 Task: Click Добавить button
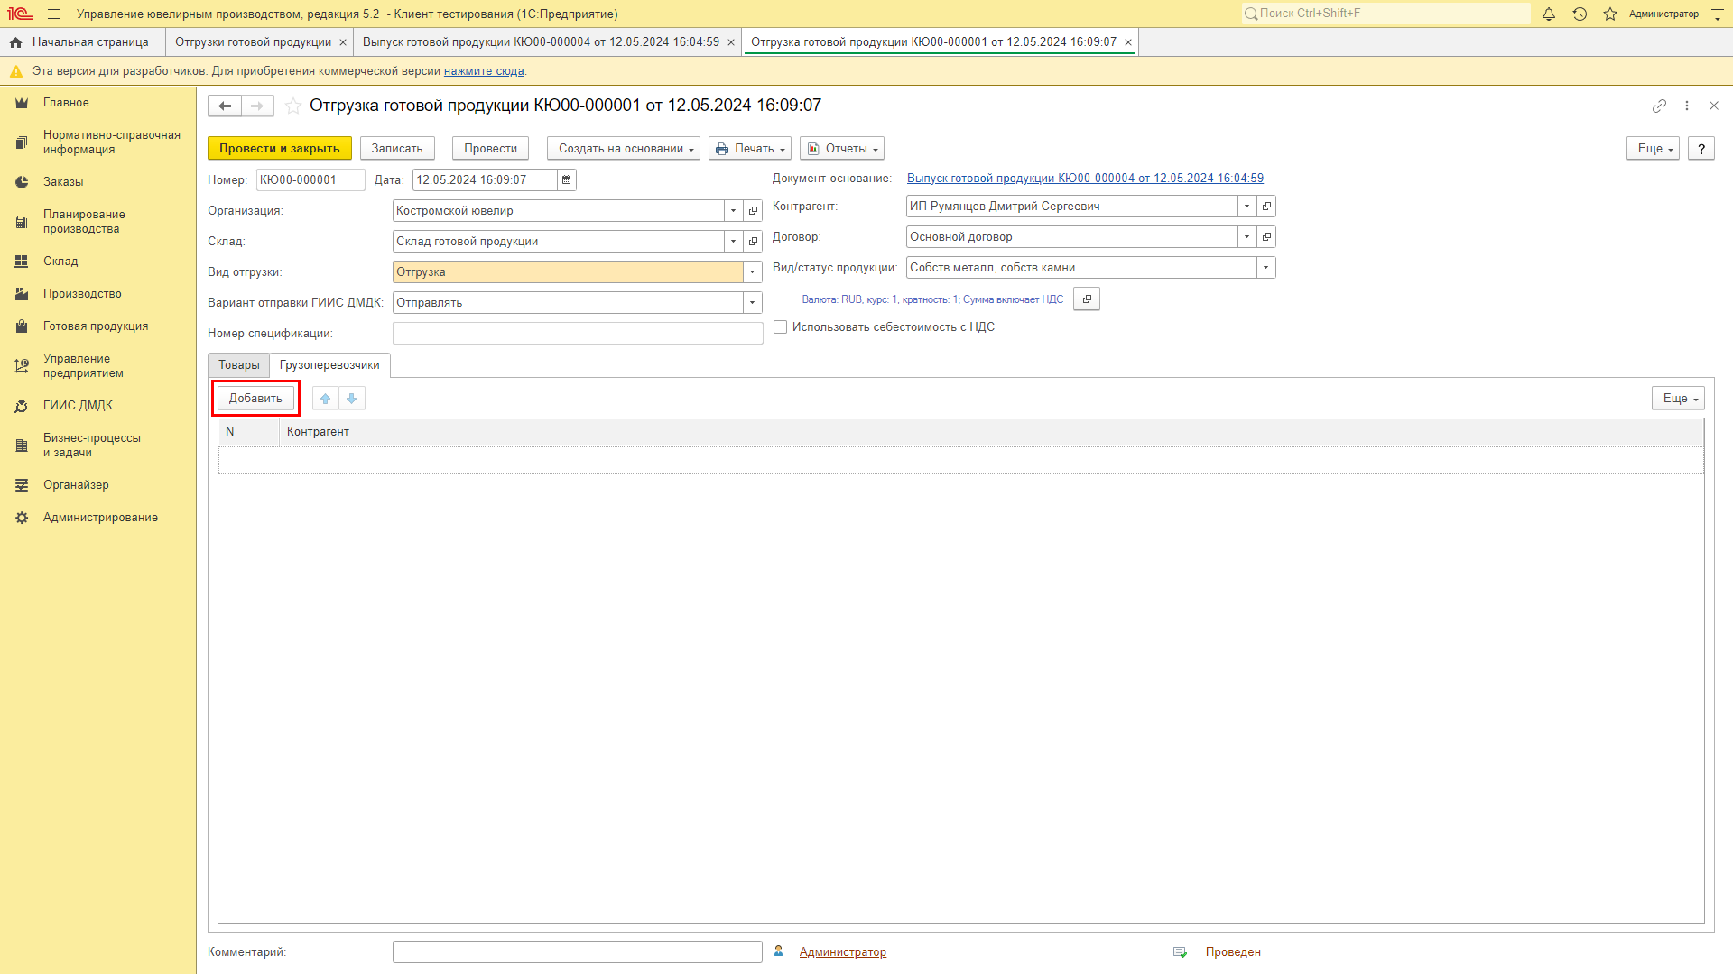tap(255, 399)
